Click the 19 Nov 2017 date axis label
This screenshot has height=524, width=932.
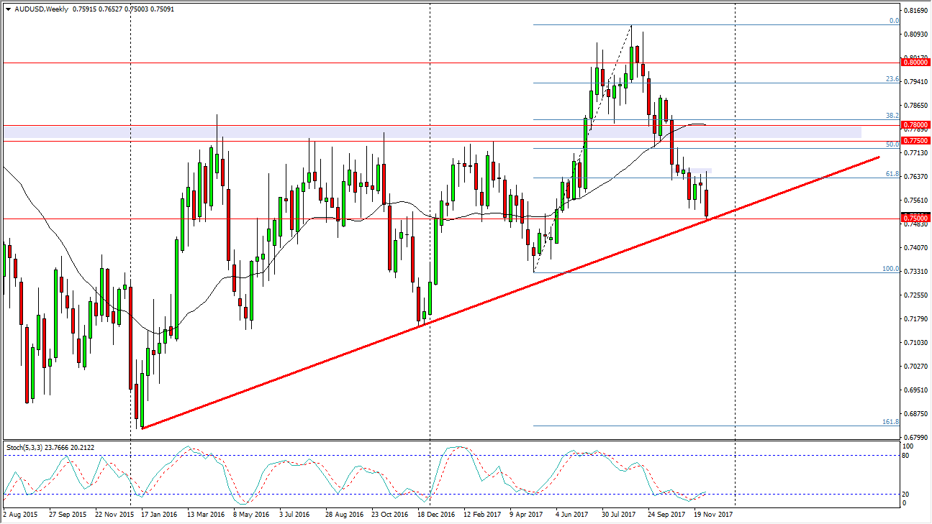pos(712,515)
